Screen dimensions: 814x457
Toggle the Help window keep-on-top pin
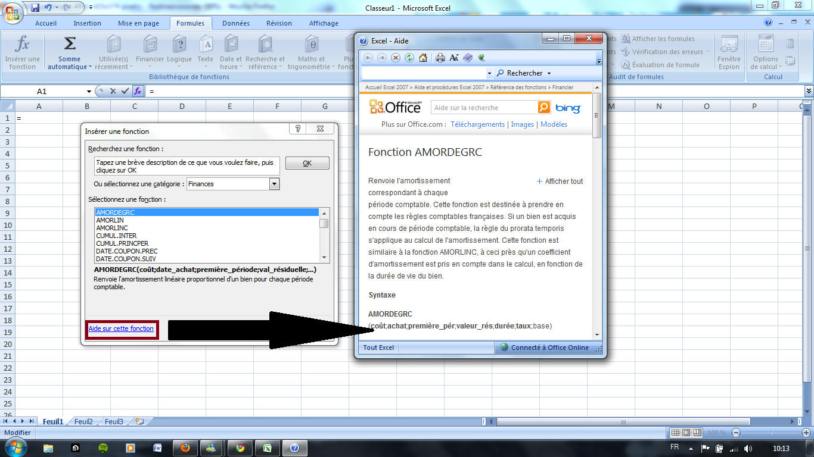[481, 58]
